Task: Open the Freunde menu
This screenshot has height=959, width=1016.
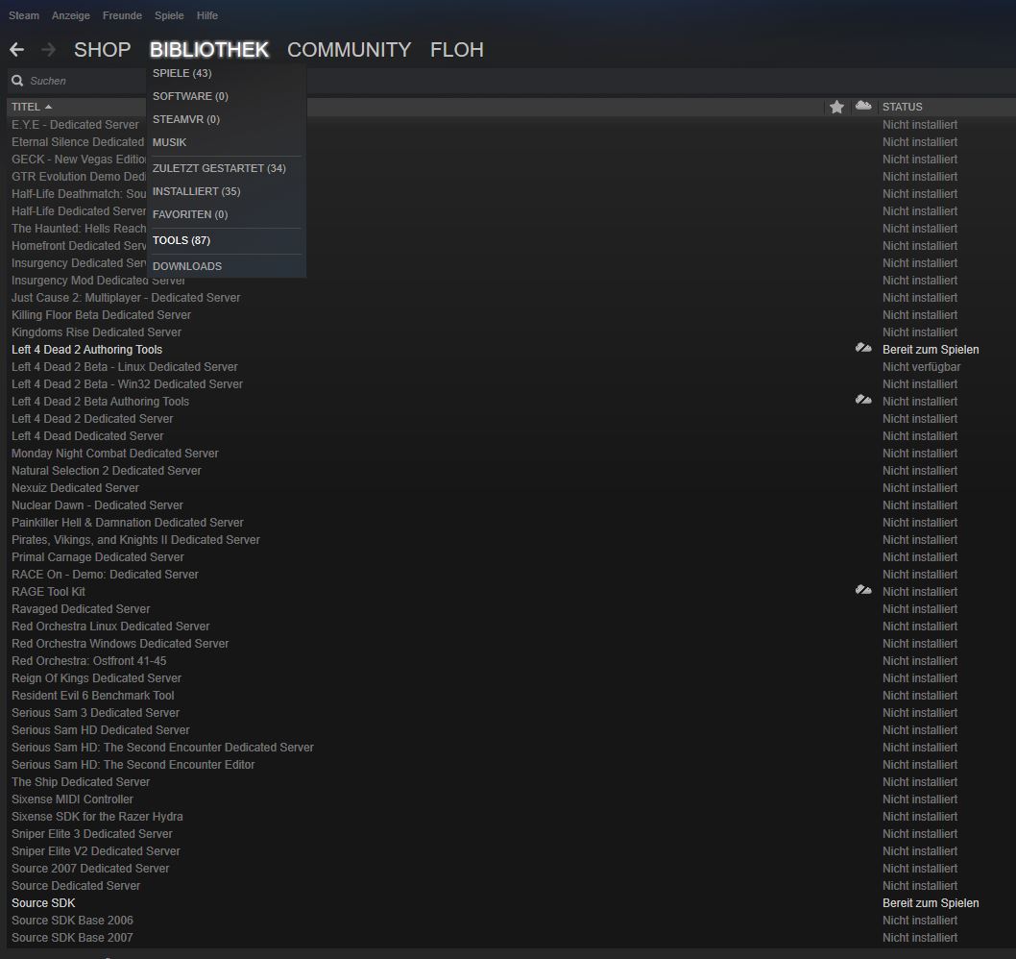Action: 122,15
